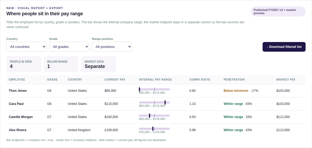Click the Current Pay column header
Image resolution: width=312 pixels, height=148 pixels.
coord(115,79)
